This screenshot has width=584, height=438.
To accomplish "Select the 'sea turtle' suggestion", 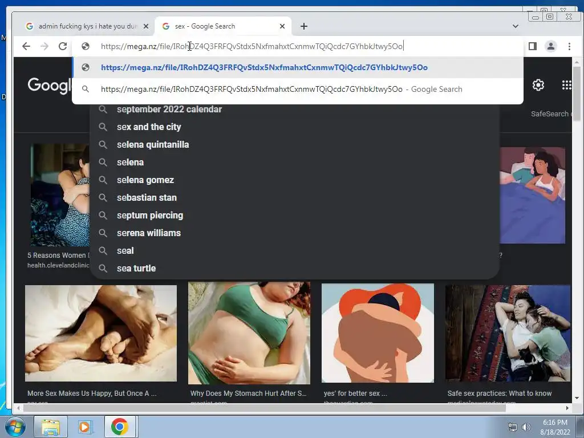I will coord(136,269).
